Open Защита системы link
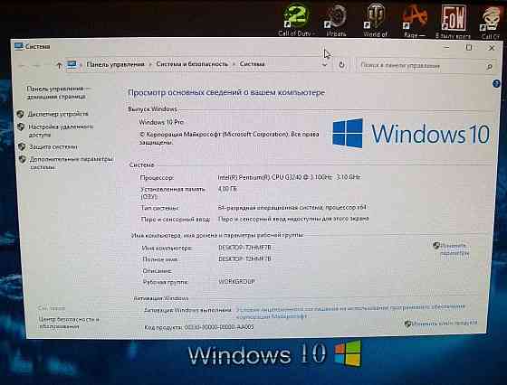This screenshot has width=507, height=385. point(53,147)
